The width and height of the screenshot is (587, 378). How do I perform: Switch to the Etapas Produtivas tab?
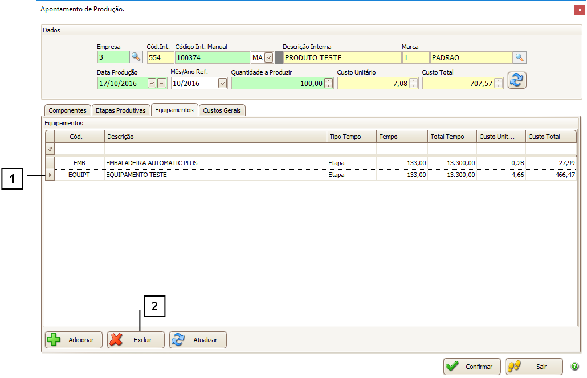121,110
